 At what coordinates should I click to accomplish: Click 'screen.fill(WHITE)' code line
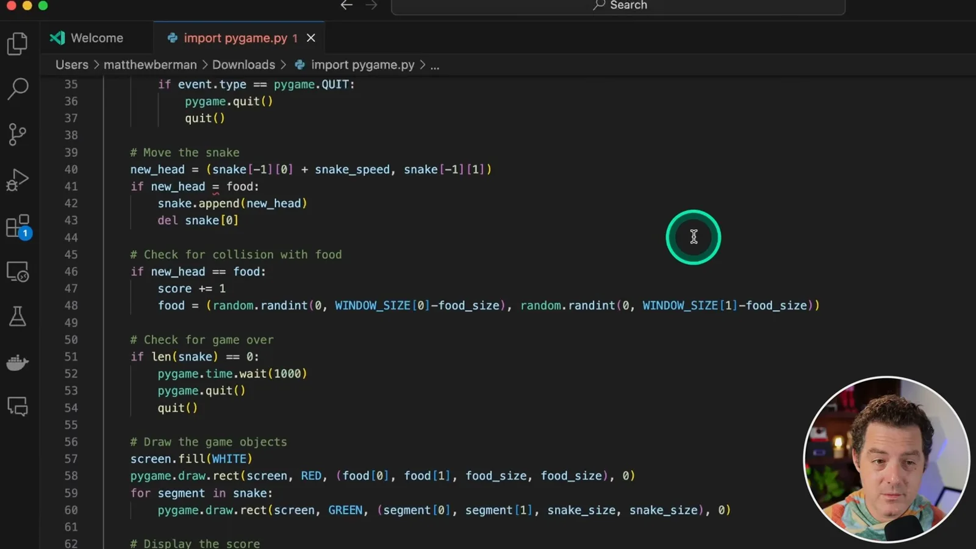pyautogui.click(x=191, y=459)
